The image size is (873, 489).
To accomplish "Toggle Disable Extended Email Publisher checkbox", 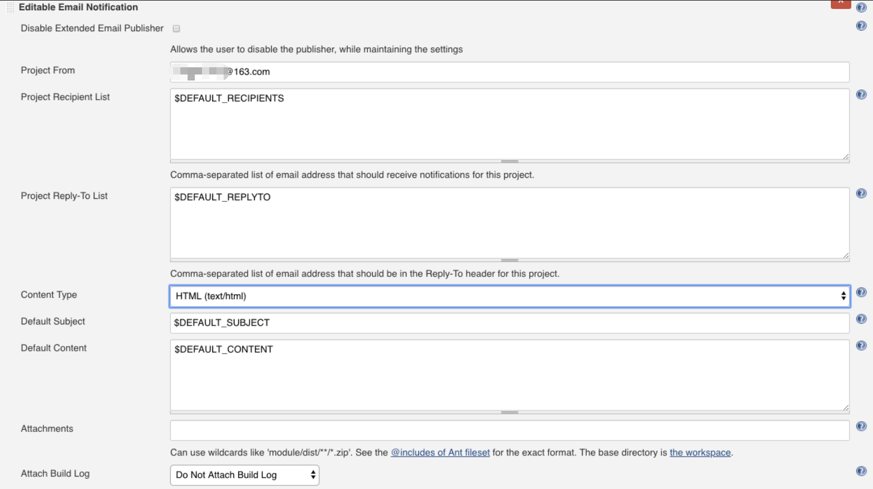I will coord(176,28).
